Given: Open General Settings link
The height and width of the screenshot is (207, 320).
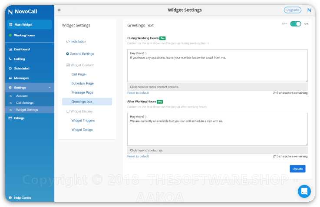Looking at the screenshot, I should click(82, 54).
